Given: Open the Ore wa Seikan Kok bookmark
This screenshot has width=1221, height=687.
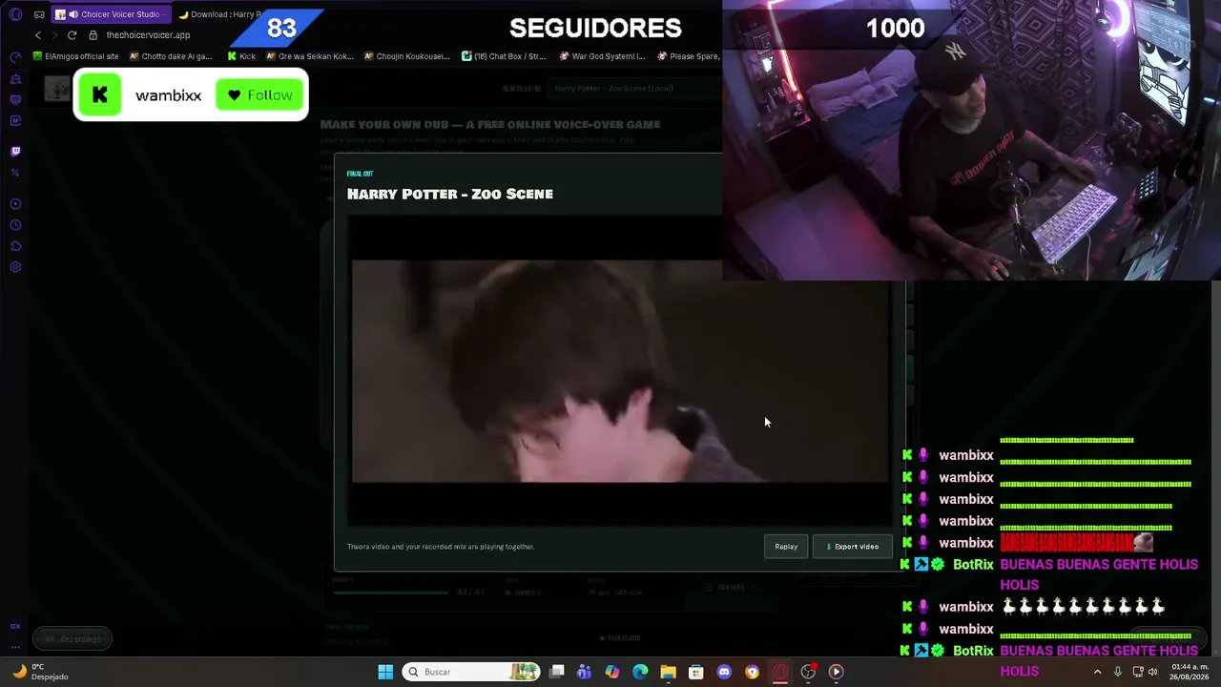Looking at the screenshot, I should tap(310, 56).
